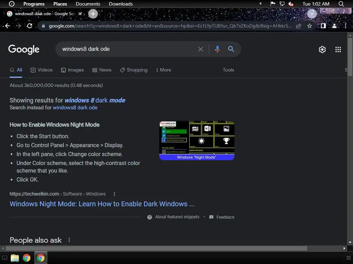Click the magnifier search button

[x=231, y=49]
